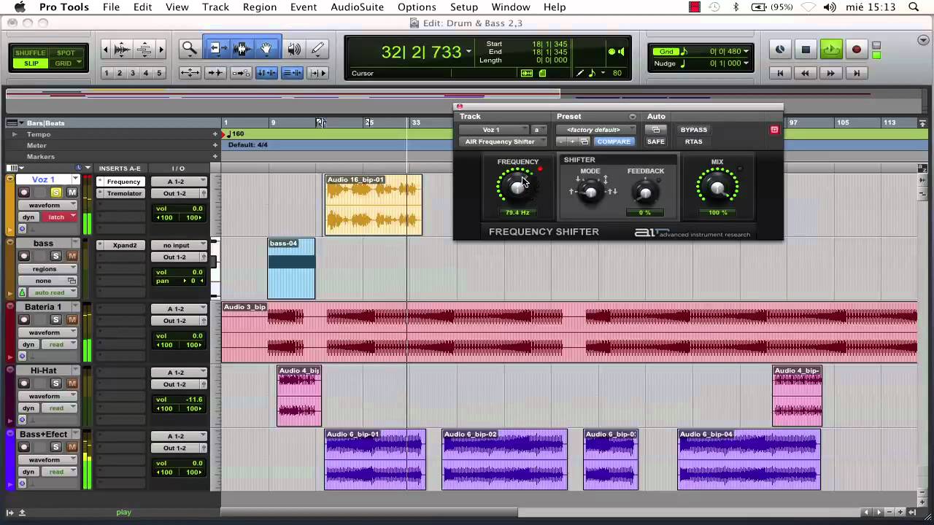Image resolution: width=934 pixels, height=525 pixels.
Task: Click the Rewind transport button
Action: pyautogui.click(x=805, y=73)
